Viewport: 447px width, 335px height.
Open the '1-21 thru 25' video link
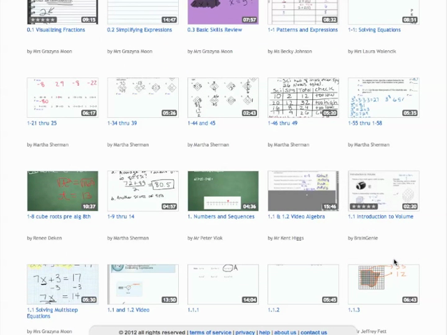click(x=42, y=124)
